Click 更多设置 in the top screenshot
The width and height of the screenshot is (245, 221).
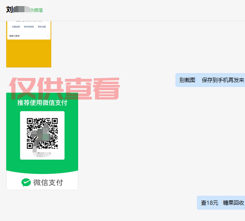point(42,27)
